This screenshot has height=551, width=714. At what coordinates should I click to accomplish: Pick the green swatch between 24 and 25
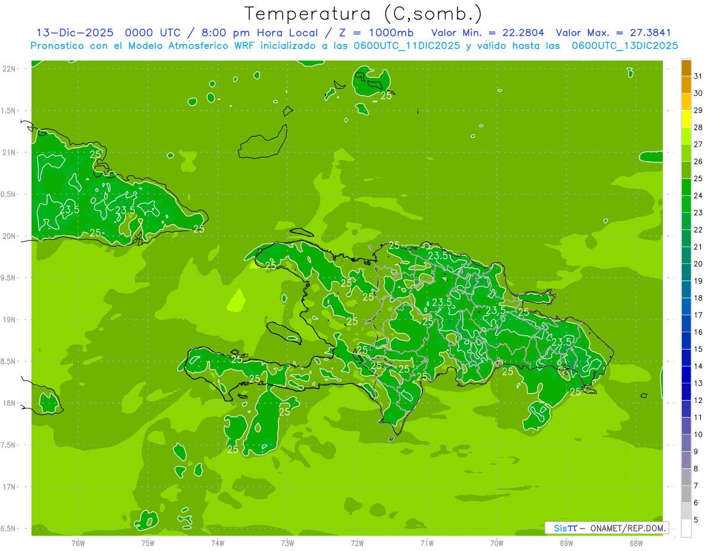pyautogui.click(x=686, y=187)
